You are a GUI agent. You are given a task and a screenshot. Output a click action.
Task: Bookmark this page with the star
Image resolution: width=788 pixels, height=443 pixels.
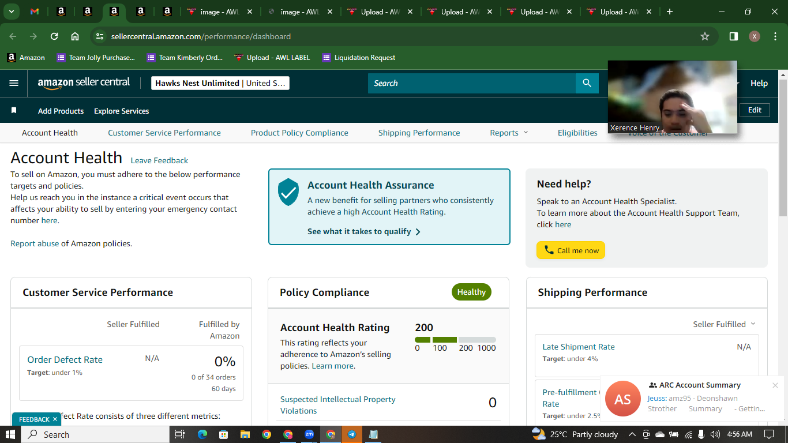705,36
